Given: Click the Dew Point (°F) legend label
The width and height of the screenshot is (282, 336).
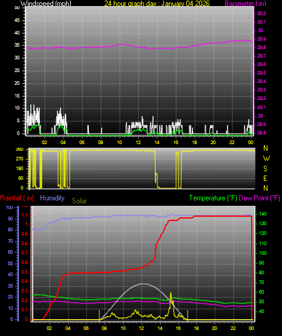Looking at the screenshot, I should pyautogui.click(x=259, y=198).
